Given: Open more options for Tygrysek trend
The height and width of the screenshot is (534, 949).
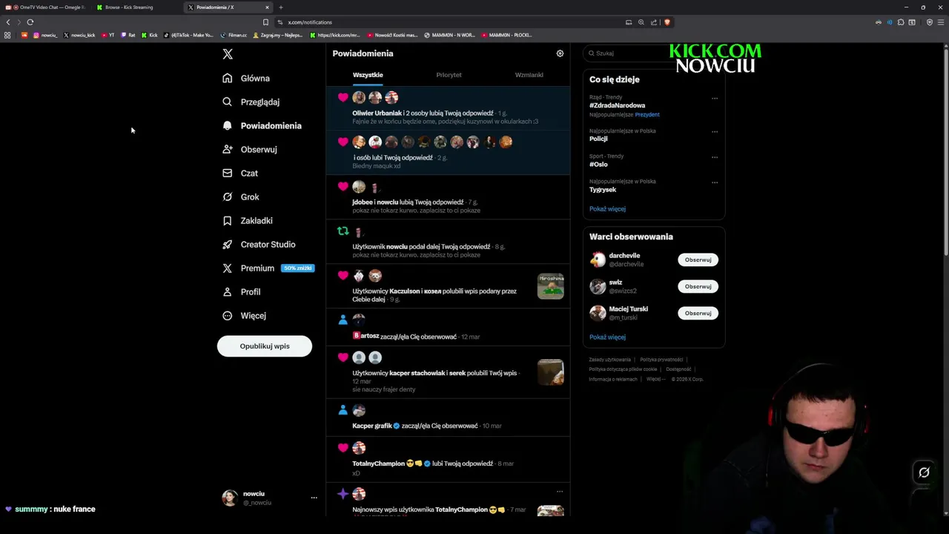Looking at the screenshot, I should click(x=715, y=182).
